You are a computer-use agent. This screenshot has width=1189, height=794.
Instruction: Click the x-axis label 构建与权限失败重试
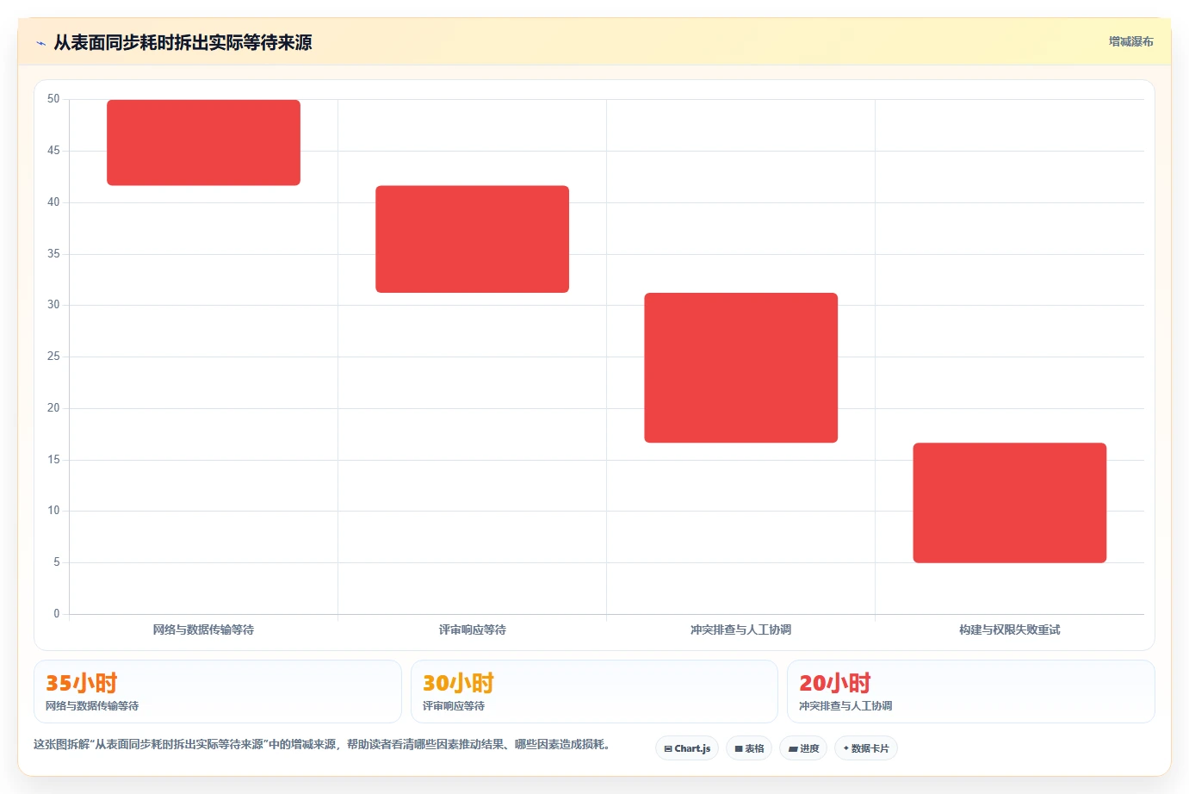pos(1009,630)
